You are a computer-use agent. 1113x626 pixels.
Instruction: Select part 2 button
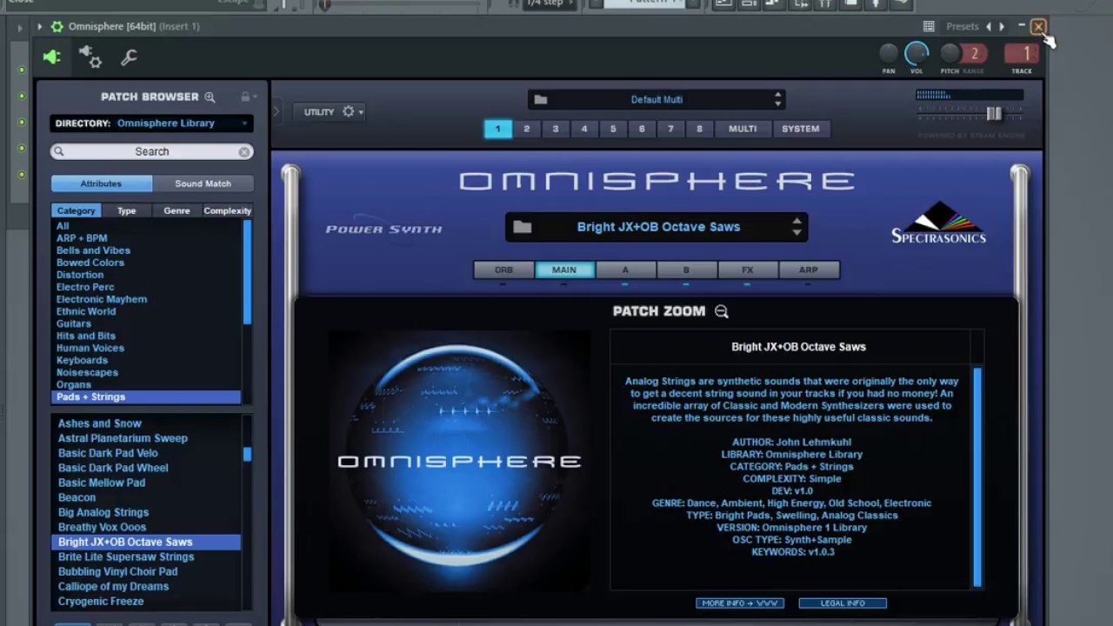(x=526, y=129)
